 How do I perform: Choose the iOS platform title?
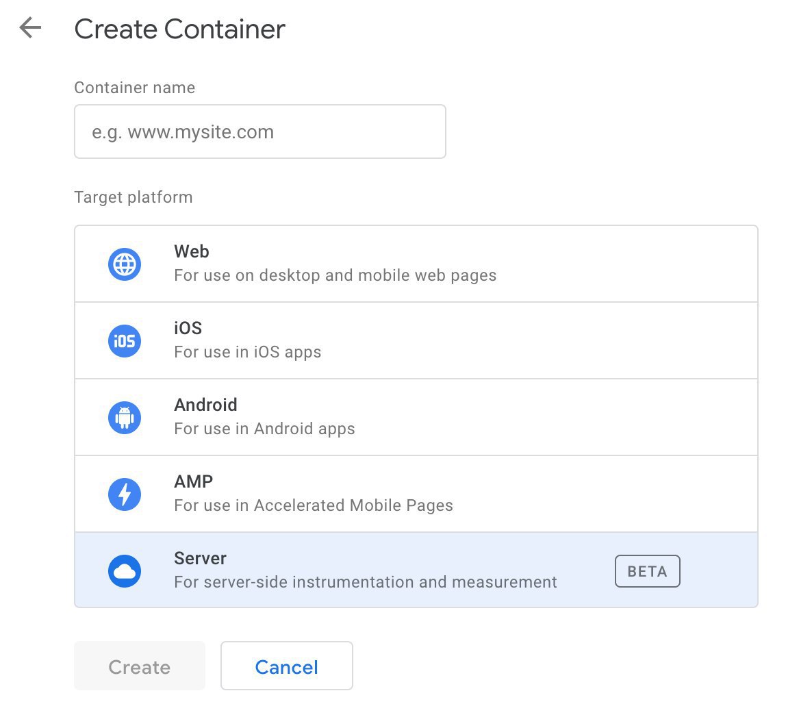pyautogui.click(x=188, y=328)
